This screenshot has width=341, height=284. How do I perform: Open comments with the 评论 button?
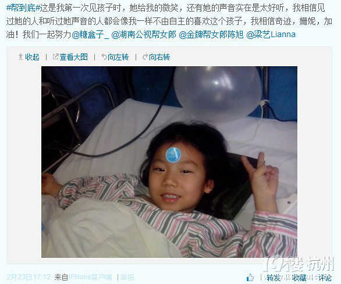[325, 278]
